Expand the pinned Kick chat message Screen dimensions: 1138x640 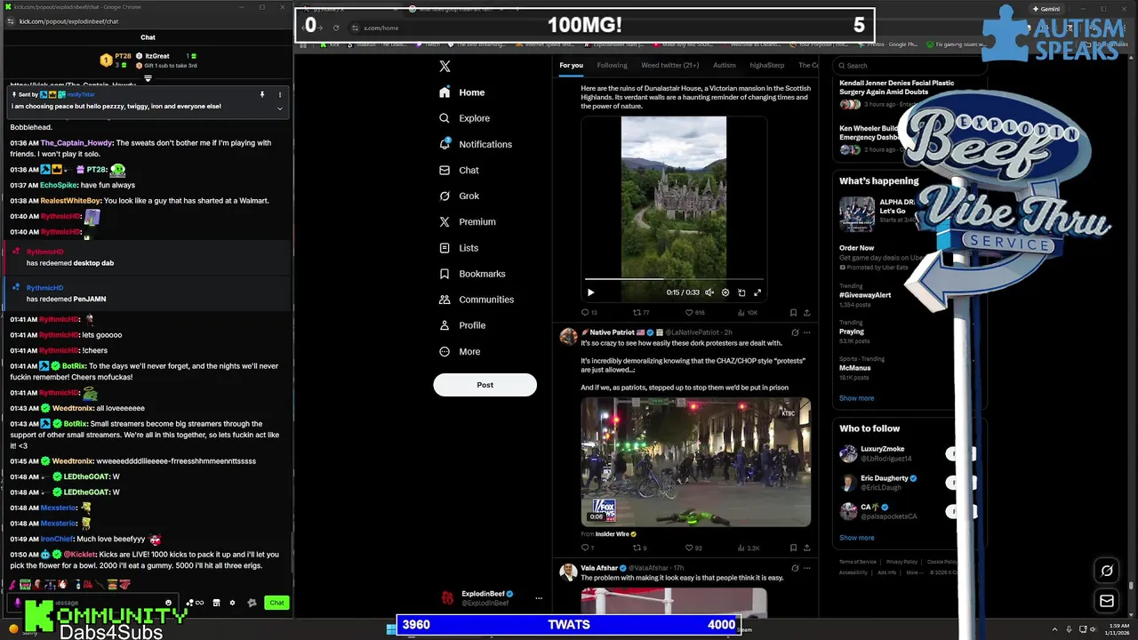280,108
